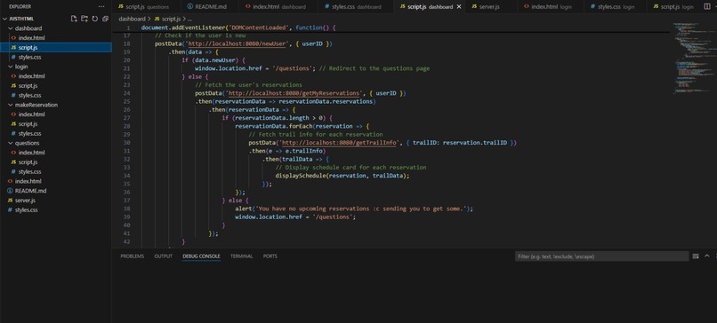
Task: Maximize the panel with the chevron-up icon
Action: tap(706, 256)
